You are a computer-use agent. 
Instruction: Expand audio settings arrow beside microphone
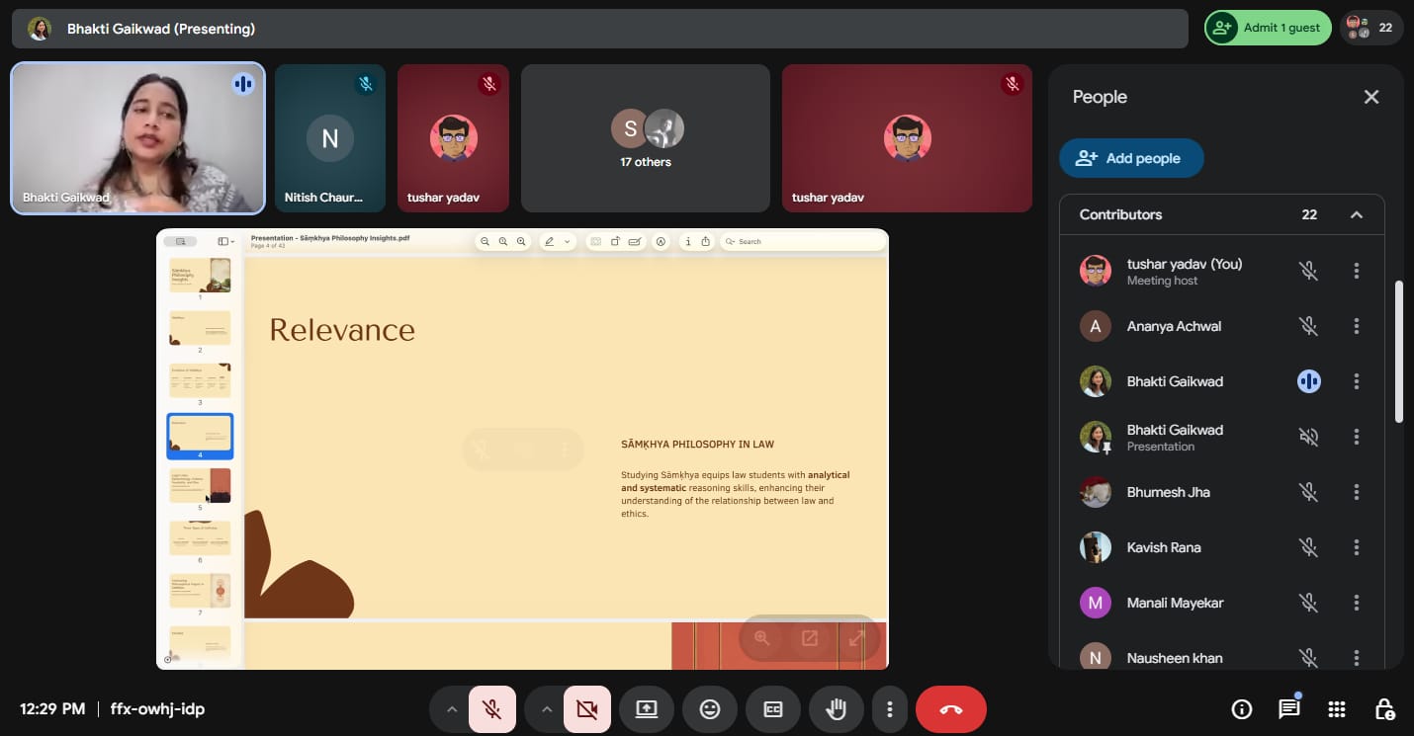[451, 709]
